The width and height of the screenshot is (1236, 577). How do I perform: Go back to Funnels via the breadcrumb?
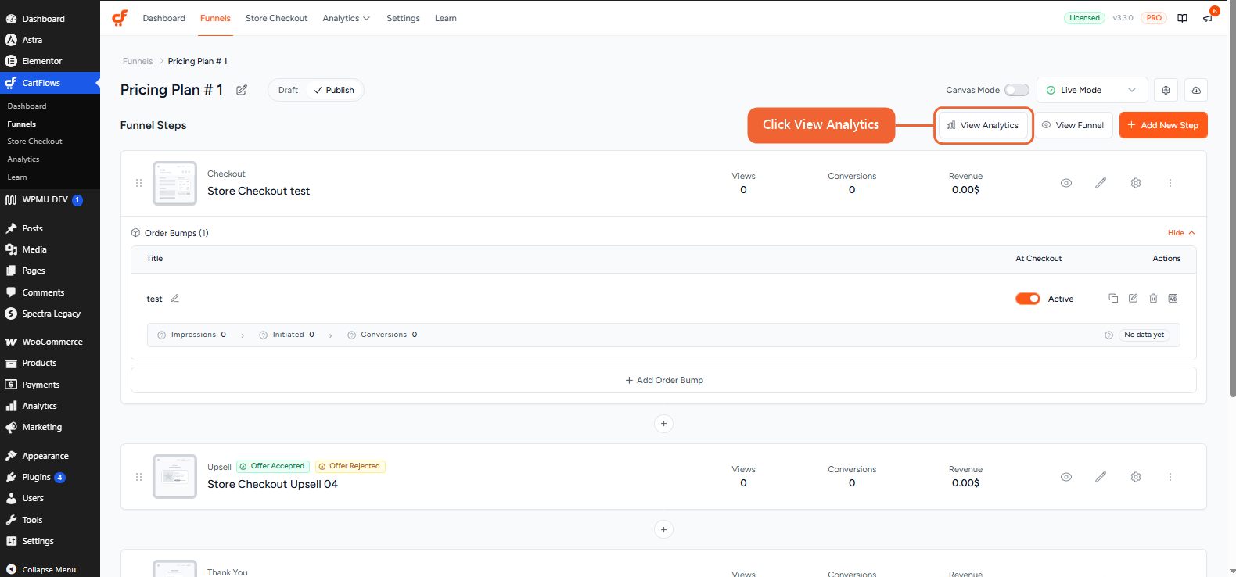click(138, 61)
